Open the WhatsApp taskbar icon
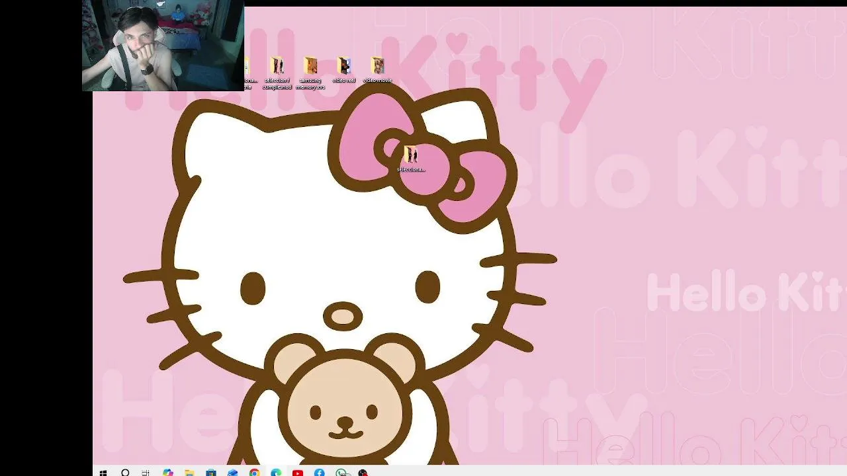Image resolution: width=847 pixels, height=476 pixels. (x=341, y=473)
